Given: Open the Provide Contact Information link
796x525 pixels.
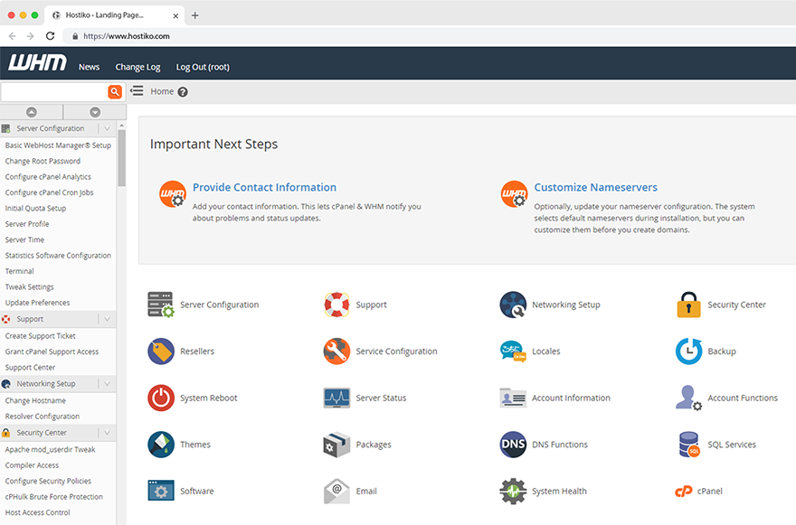Looking at the screenshot, I should 264,187.
